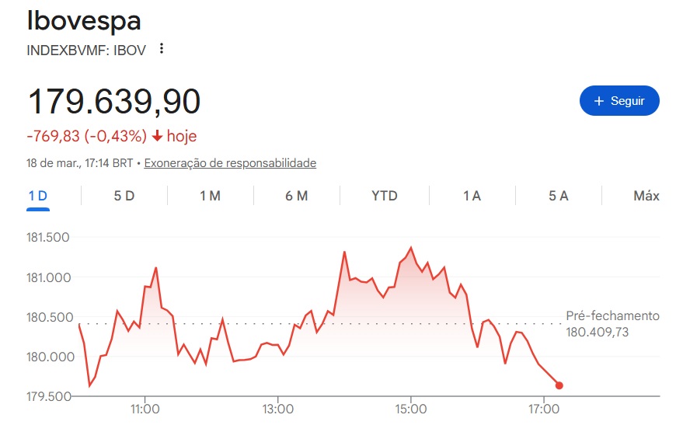Screen dimensions: 676x425
Task: Switch to the 5 A range tab
Action: tap(558, 196)
